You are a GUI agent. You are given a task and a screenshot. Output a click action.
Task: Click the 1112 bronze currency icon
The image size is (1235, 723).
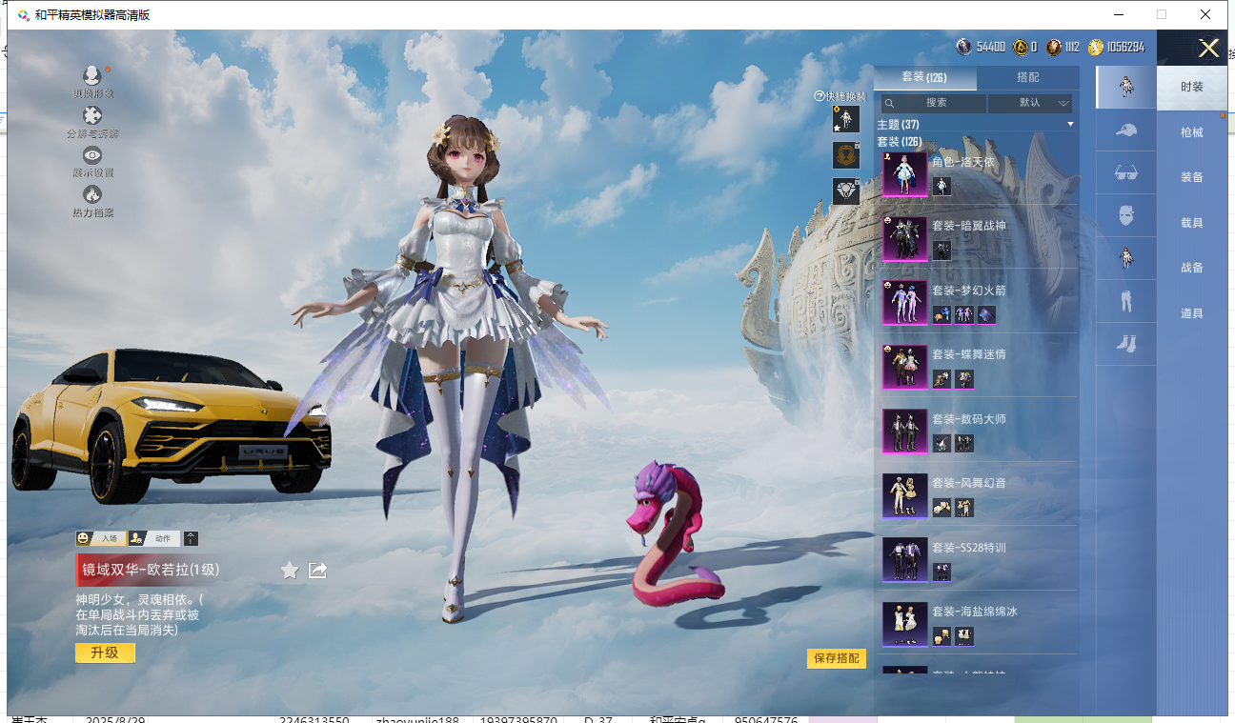[1053, 47]
